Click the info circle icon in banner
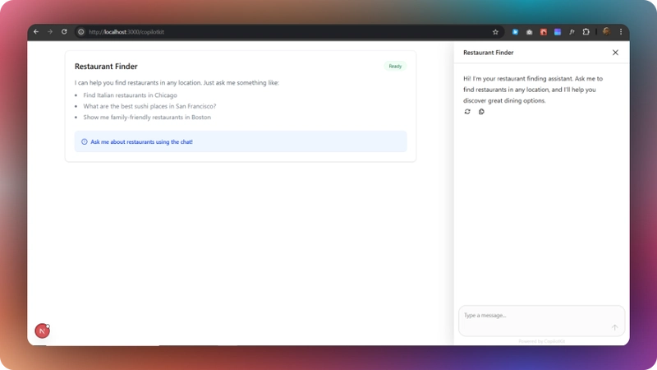The height and width of the screenshot is (370, 657). tap(85, 141)
